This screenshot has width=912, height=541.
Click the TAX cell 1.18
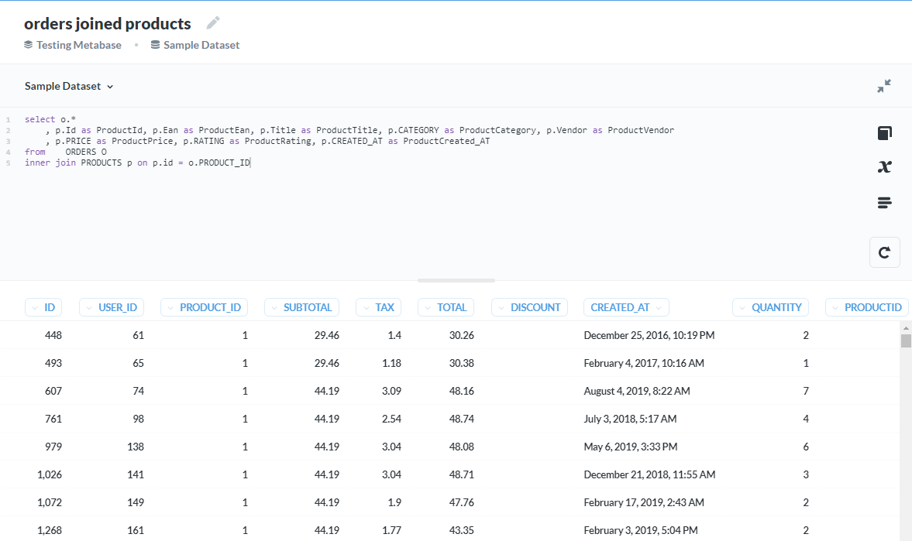(391, 363)
